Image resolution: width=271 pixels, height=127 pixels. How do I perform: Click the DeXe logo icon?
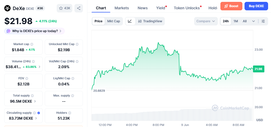[x=7, y=8]
